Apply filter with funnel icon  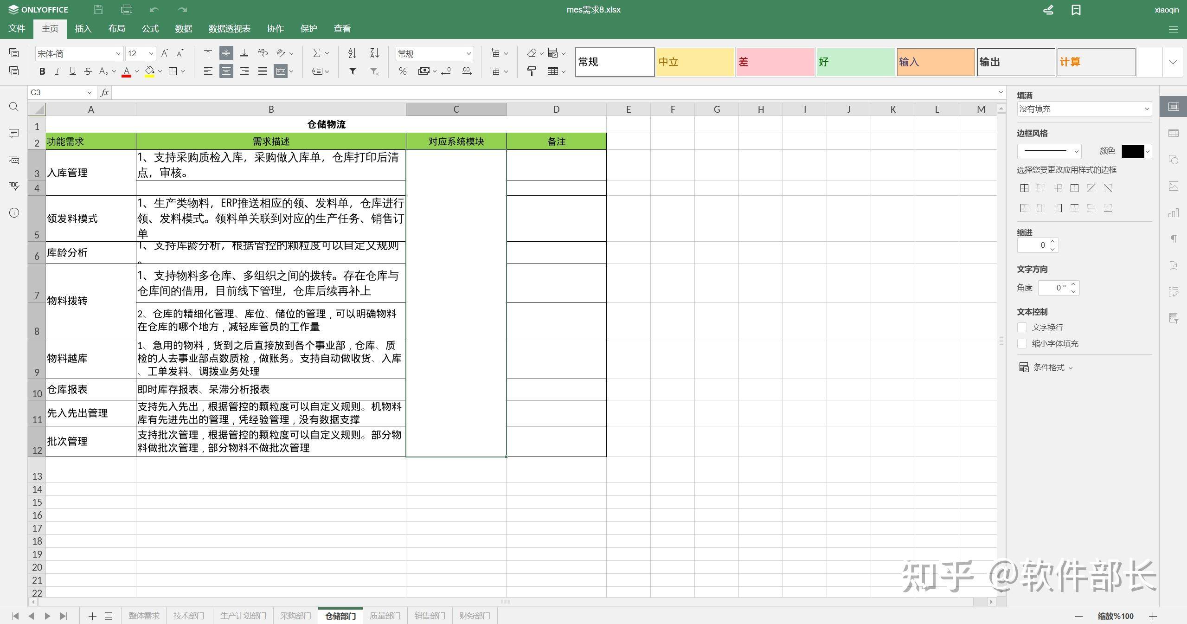pyautogui.click(x=353, y=71)
